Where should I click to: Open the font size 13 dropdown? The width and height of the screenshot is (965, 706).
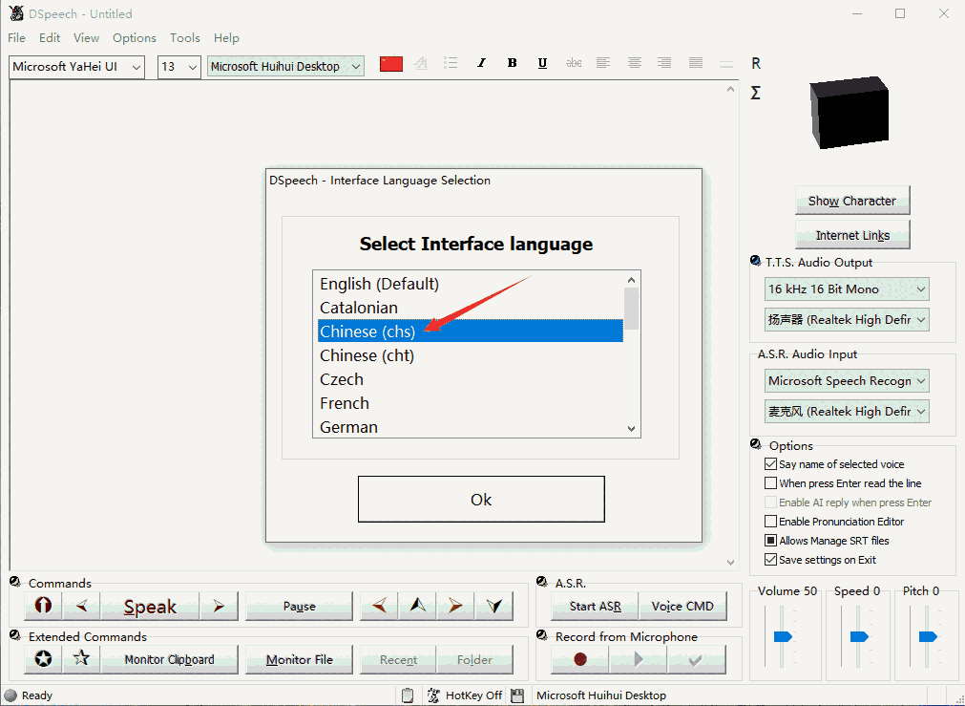pyautogui.click(x=192, y=67)
